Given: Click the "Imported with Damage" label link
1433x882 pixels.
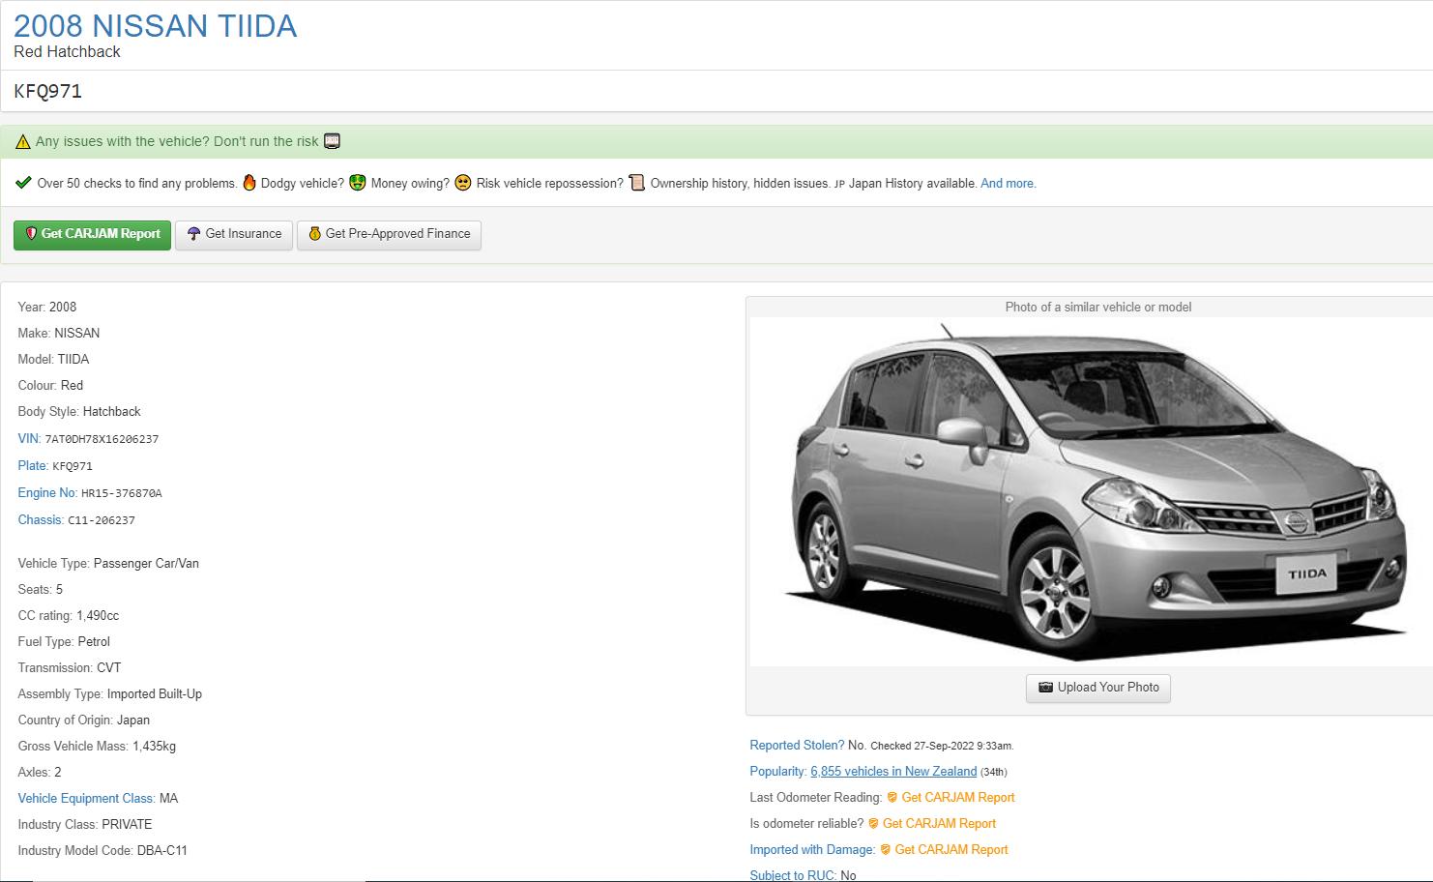Looking at the screenshot, I should point(812,850).
